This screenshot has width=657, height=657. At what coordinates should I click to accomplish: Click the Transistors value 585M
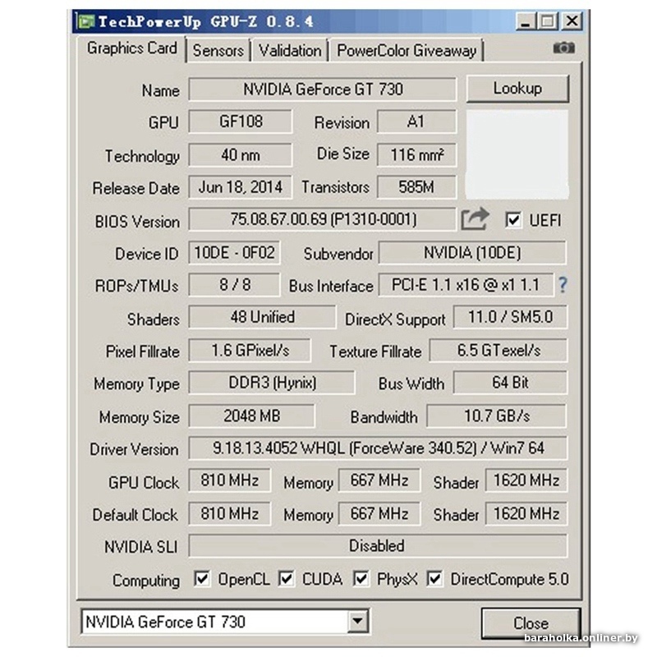tap(416, 187)
